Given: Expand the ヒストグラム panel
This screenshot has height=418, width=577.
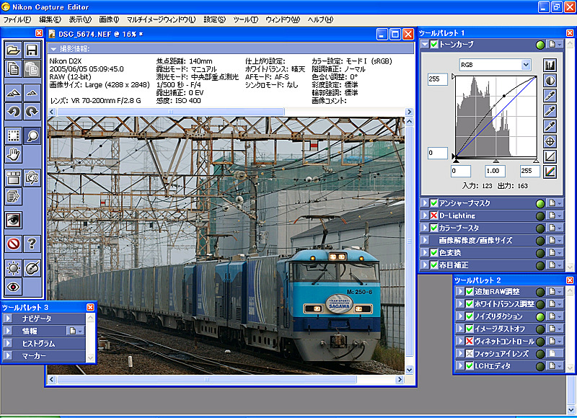Looking at the screenshot, I should 7,343.
